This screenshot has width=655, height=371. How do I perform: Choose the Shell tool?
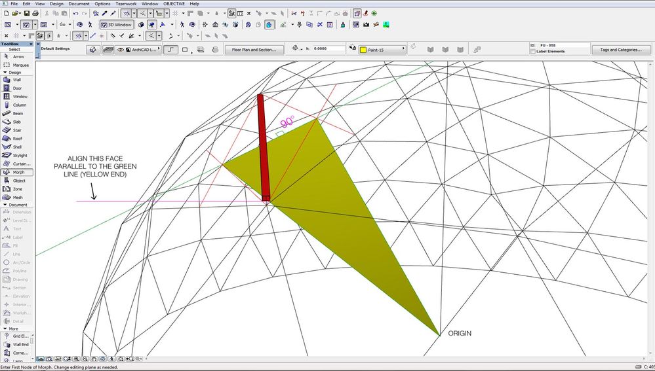[x=16, y=147]
